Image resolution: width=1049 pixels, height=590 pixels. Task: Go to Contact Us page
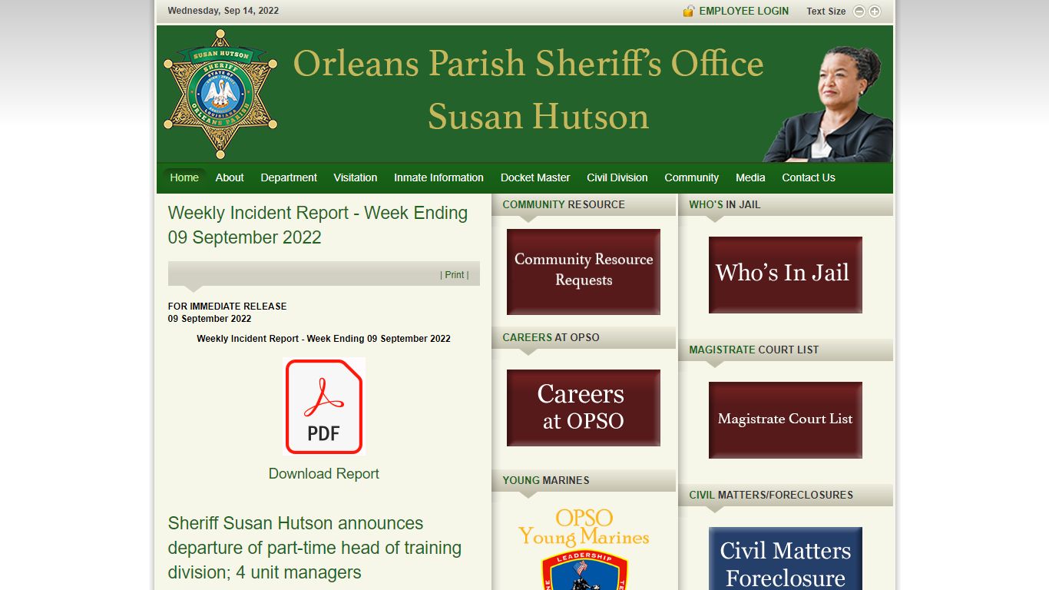coord(809,177)
